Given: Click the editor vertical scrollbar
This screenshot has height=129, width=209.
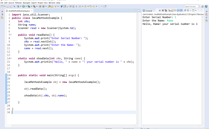Looking at the screenshot, I should 137,69.
